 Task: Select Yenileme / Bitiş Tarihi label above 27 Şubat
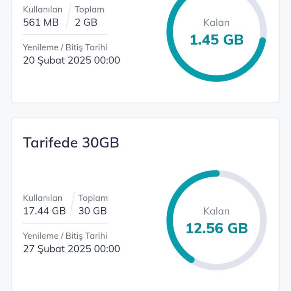65,236
